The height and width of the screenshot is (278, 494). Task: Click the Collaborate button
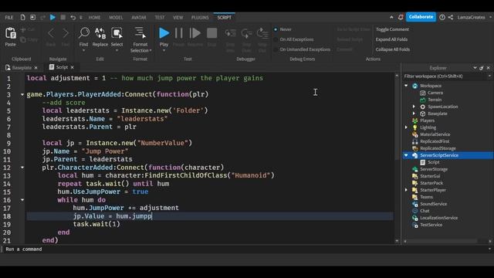[421, 17]
